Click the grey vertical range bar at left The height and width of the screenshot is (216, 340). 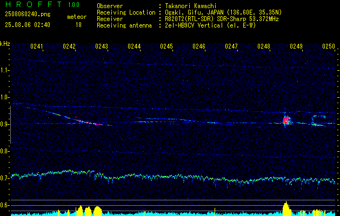pos(11,125)
